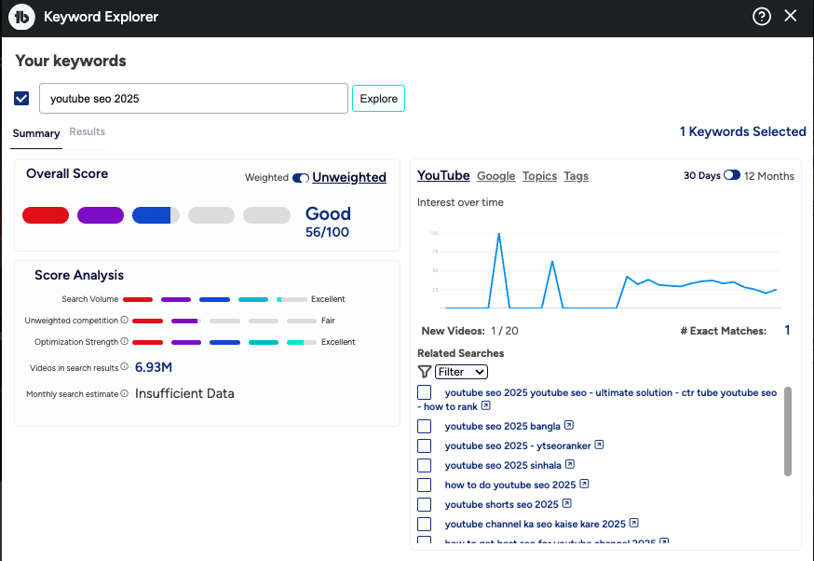Click the Unweighted link
This screenshot has width=814, height=561.
click(x=349, y=177)
